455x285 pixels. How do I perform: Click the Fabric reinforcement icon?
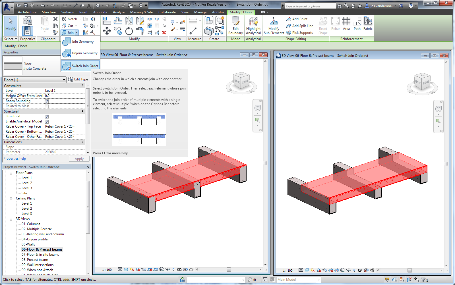[x=368, y=24]
